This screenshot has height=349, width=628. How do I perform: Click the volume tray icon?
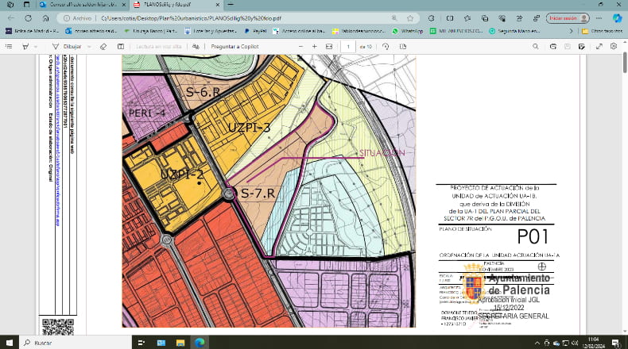point(575,343)
